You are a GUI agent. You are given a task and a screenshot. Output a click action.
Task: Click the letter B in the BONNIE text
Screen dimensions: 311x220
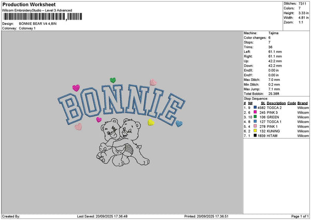(69, 106)
